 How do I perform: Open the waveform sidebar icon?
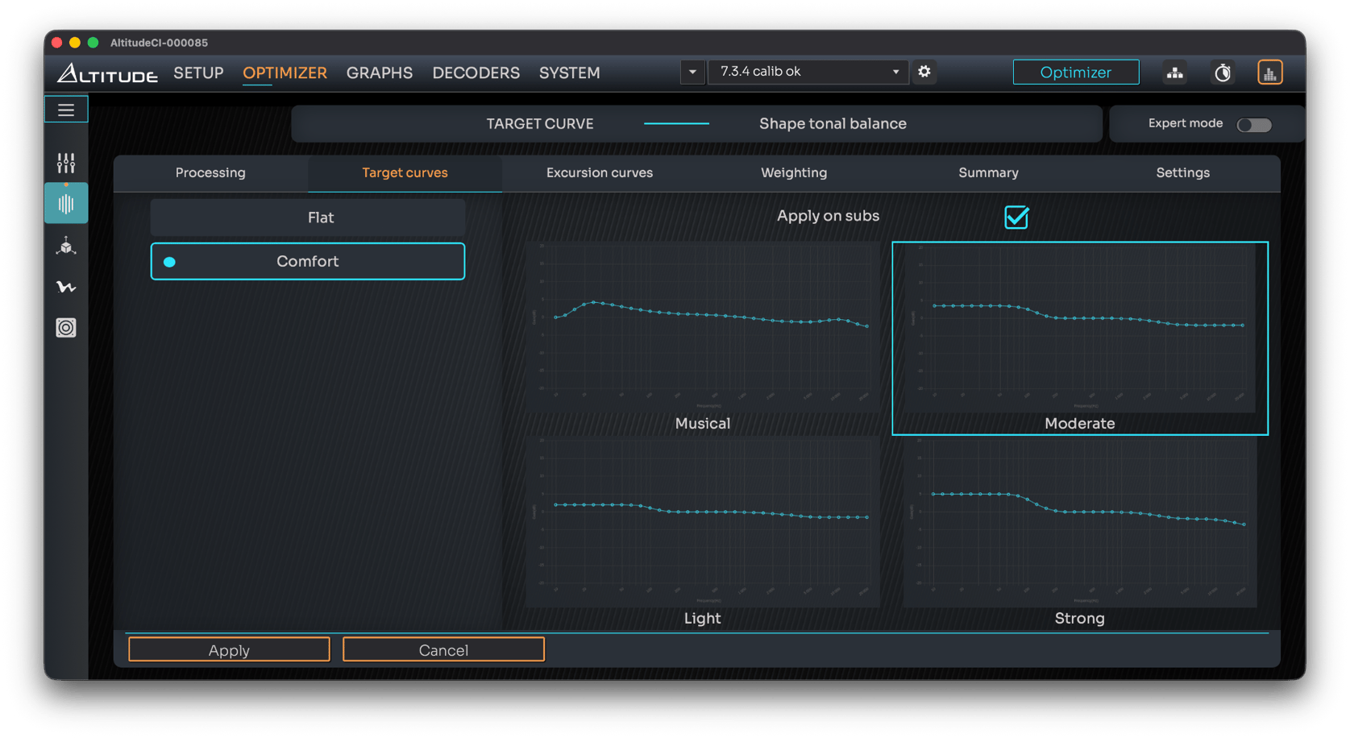(x=66, y=287)
